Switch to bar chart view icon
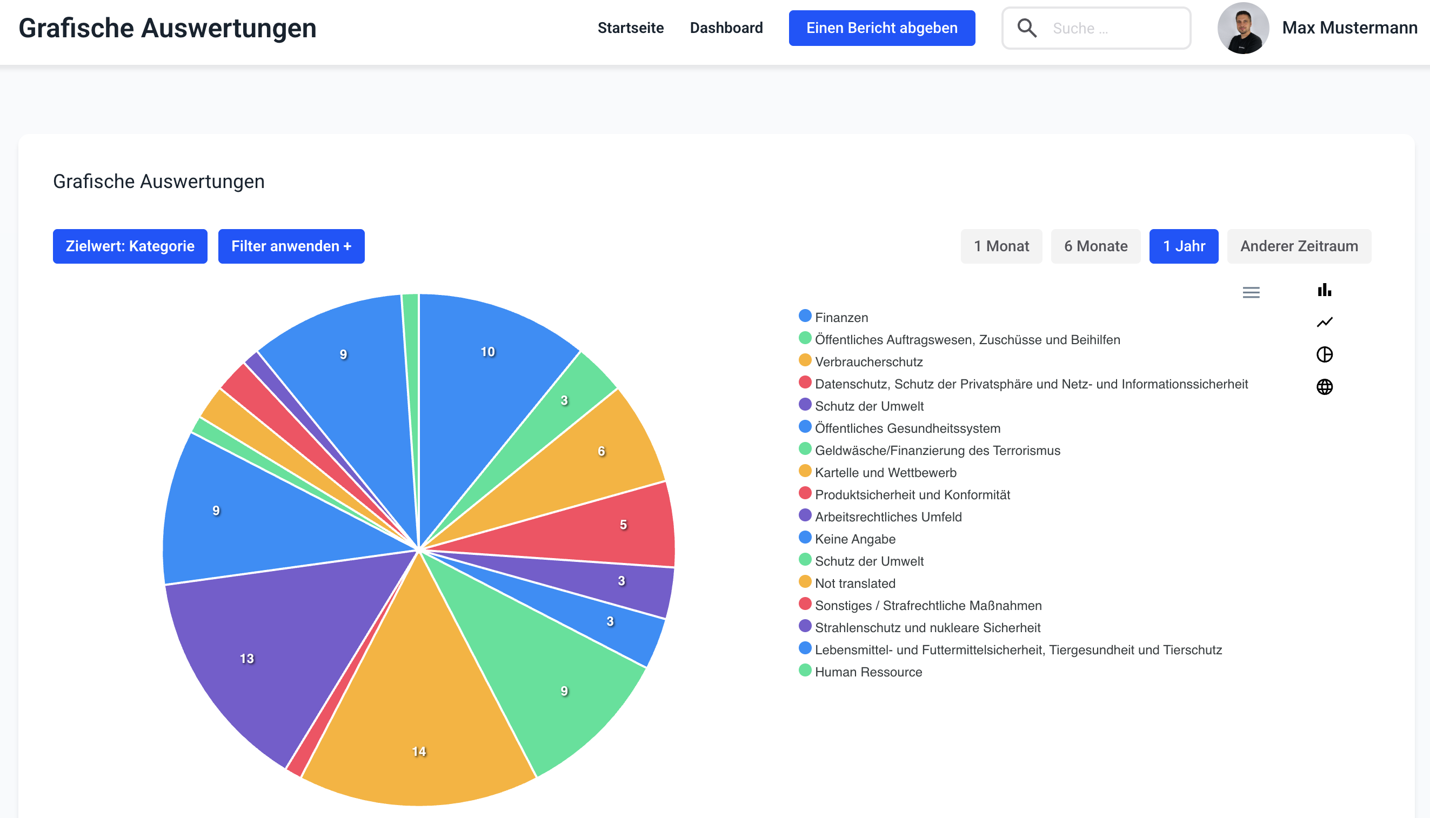1430x818 pixels. 1324,290
